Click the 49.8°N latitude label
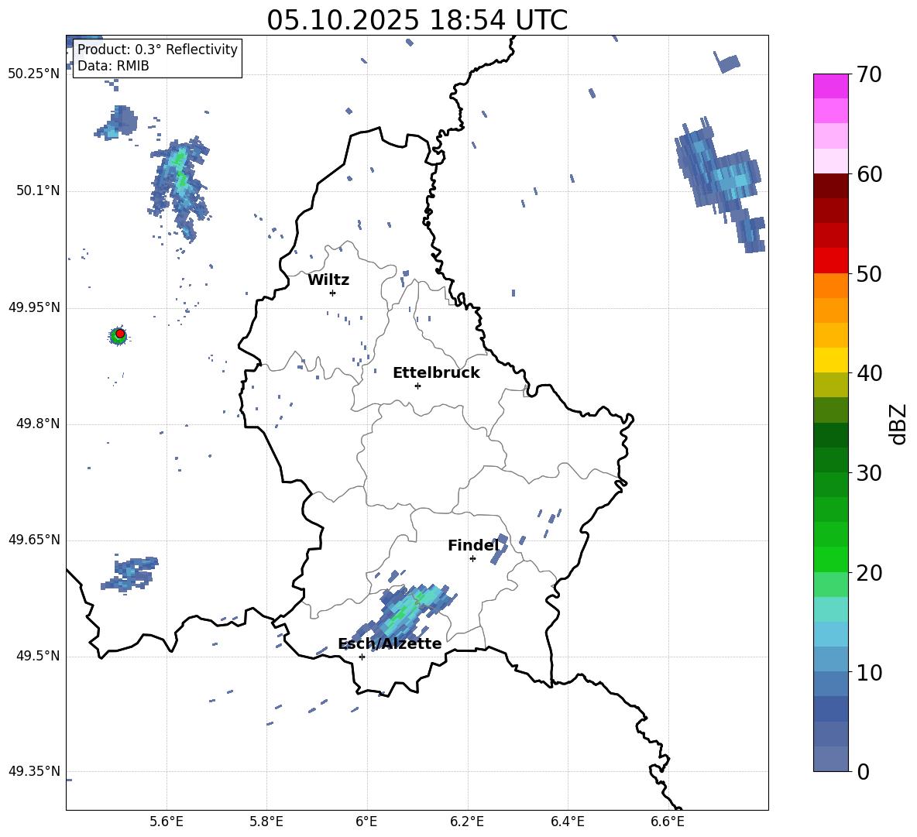The height and width of the screenshot is (837, 917). [x=38, y=424]
